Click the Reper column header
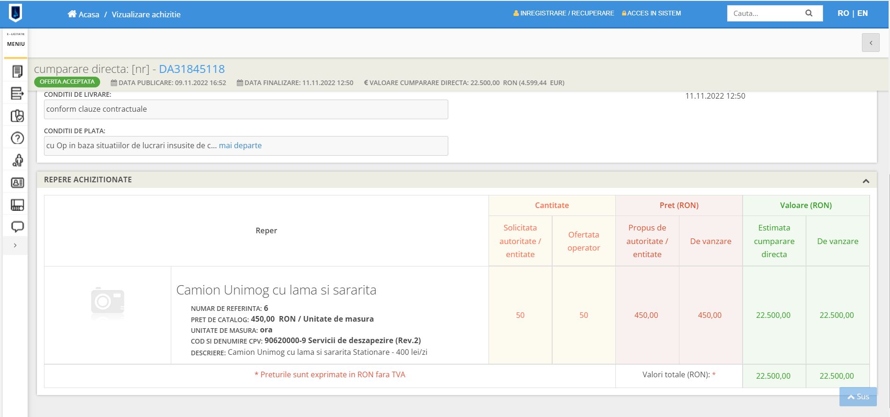 [x=266, y=230]
